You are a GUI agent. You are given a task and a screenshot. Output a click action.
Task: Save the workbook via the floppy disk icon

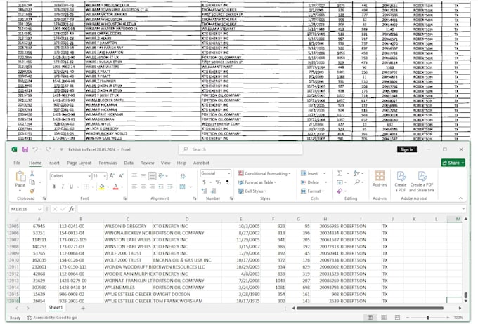click(25, 149)
